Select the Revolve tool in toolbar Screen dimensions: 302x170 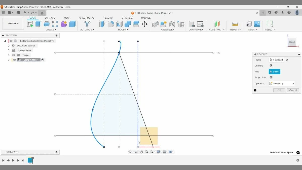point(47,24)
